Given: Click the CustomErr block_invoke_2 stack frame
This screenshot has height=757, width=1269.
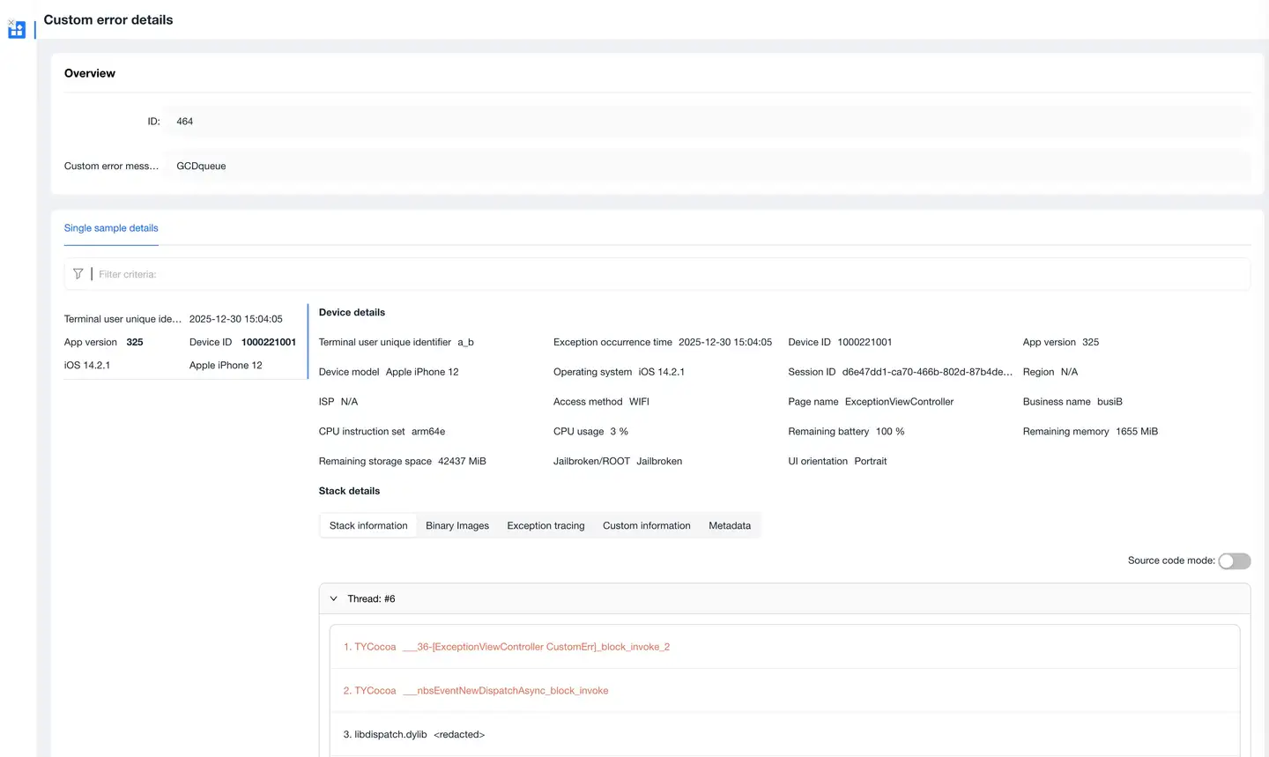Looking at the screenshot, I should [506, 647].
